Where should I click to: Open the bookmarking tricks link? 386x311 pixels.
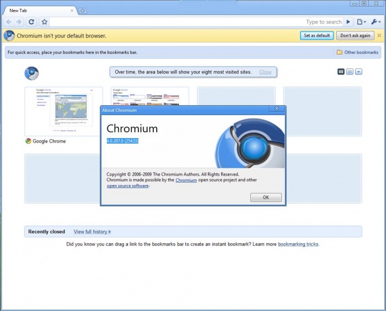(x=298, y=244)
